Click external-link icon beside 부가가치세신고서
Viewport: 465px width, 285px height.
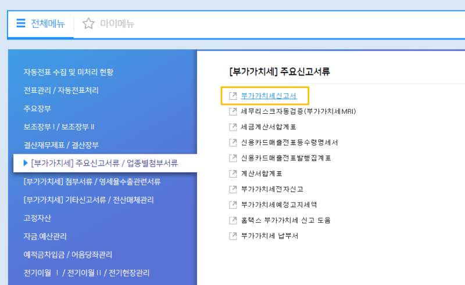233,96
